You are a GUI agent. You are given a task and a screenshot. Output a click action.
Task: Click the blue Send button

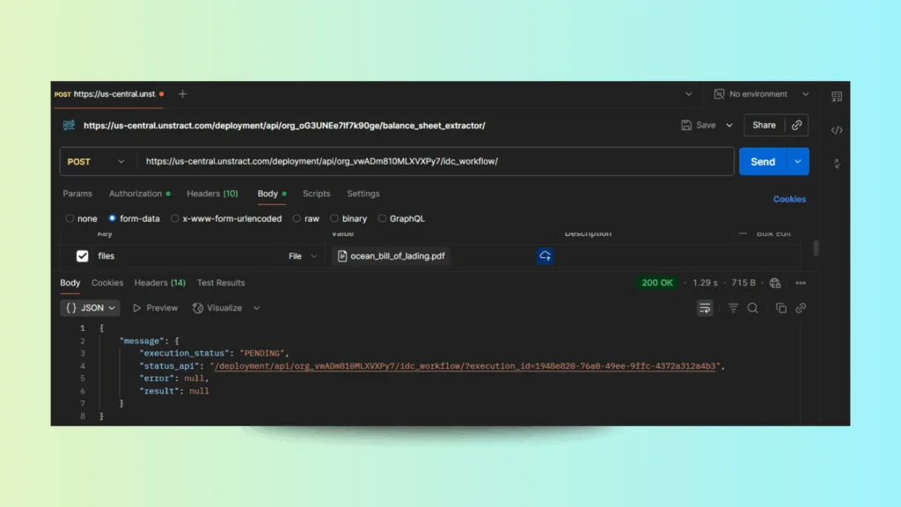[x=763, y=162]
